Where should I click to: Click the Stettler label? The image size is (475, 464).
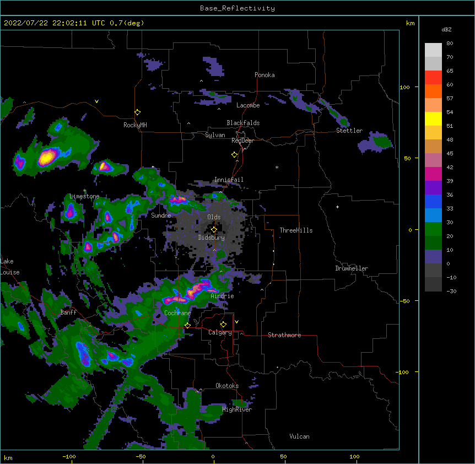[349, 131]
